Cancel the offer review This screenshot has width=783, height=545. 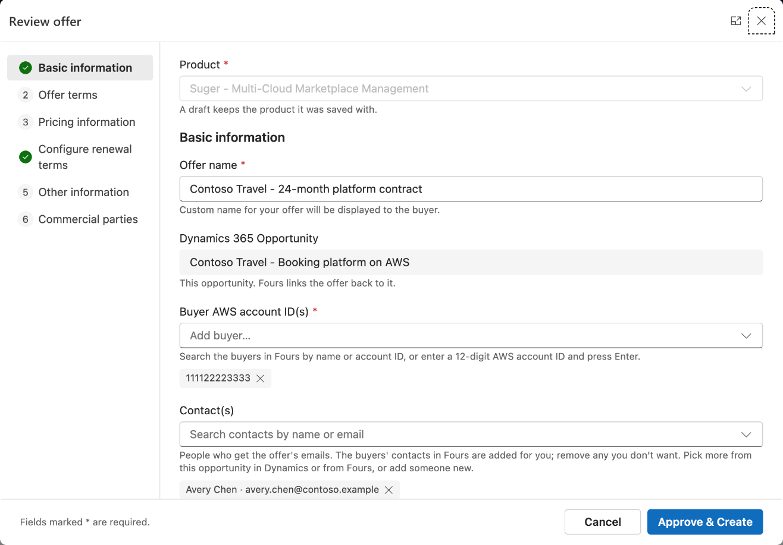point(603,522)
